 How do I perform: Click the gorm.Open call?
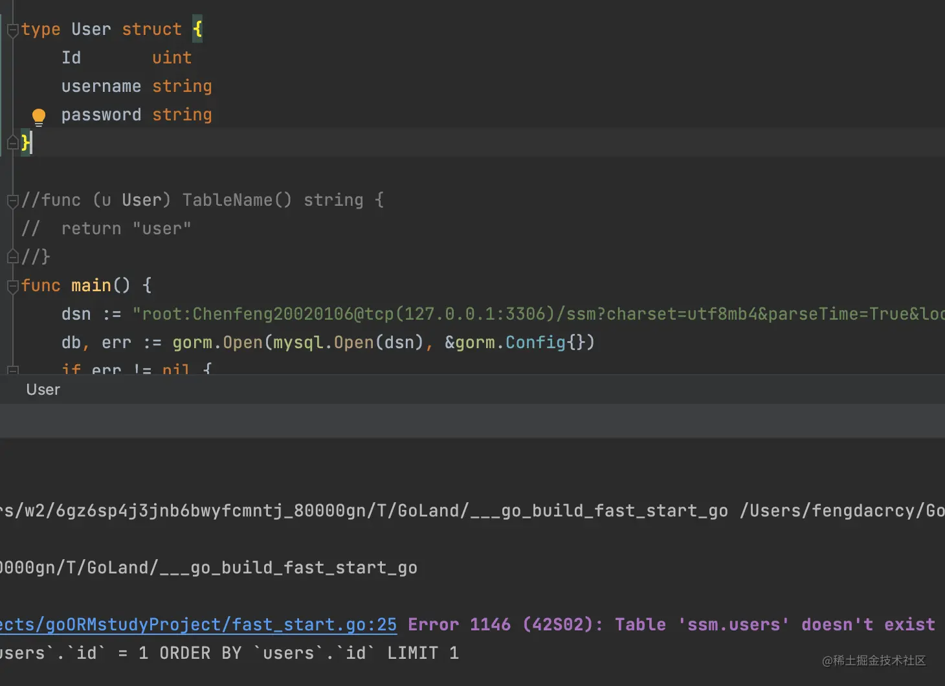(217, 342)
